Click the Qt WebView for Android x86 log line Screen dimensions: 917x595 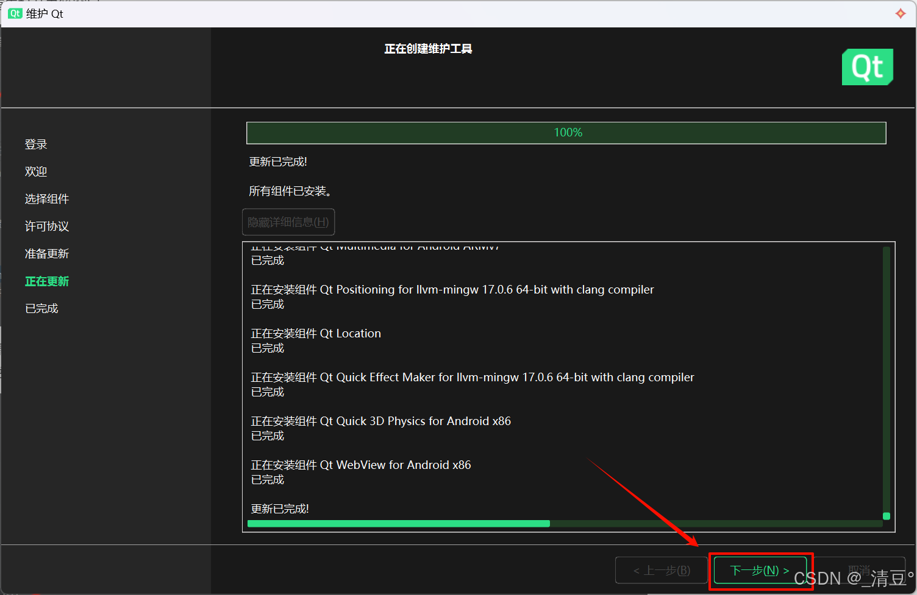[x=361, y=465]
